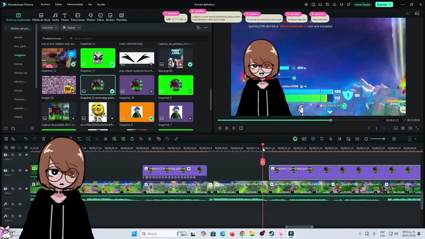Viewport: 425px width, 239px height.
Task: Select the CHATS folder
Action: (18, 117)
